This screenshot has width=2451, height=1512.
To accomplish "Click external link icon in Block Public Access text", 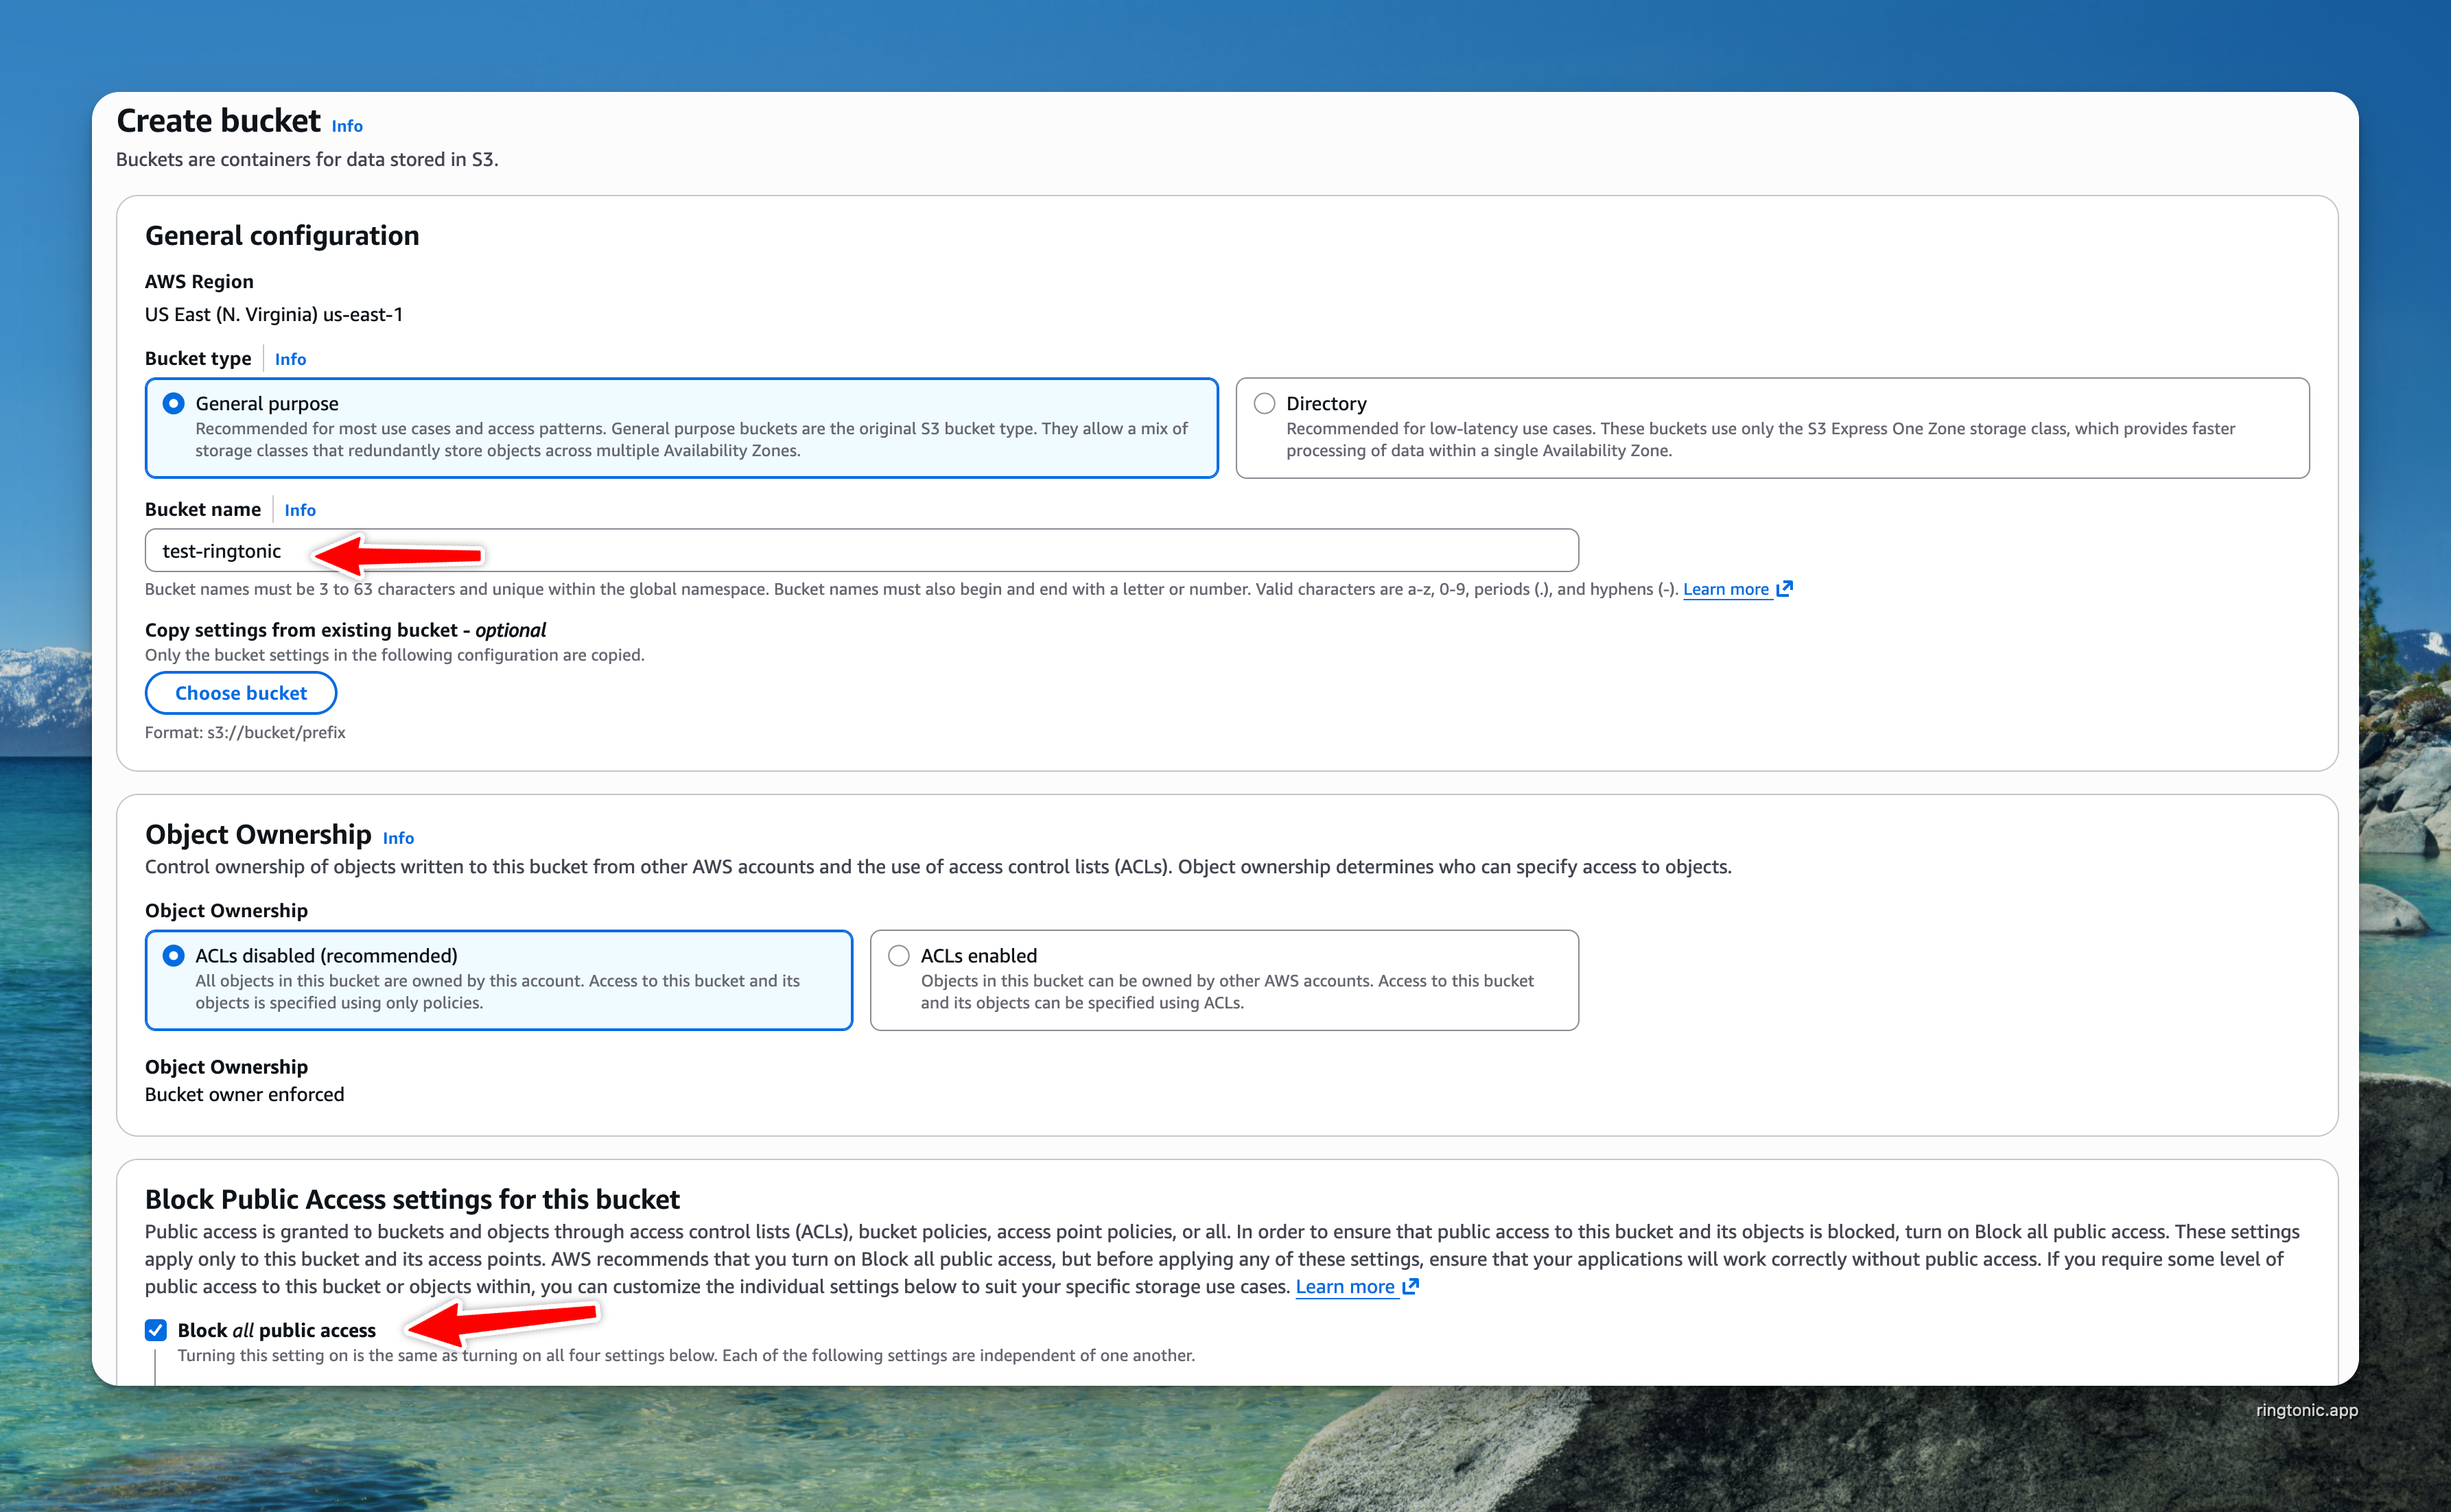I will click(x=1410, y=1286).
